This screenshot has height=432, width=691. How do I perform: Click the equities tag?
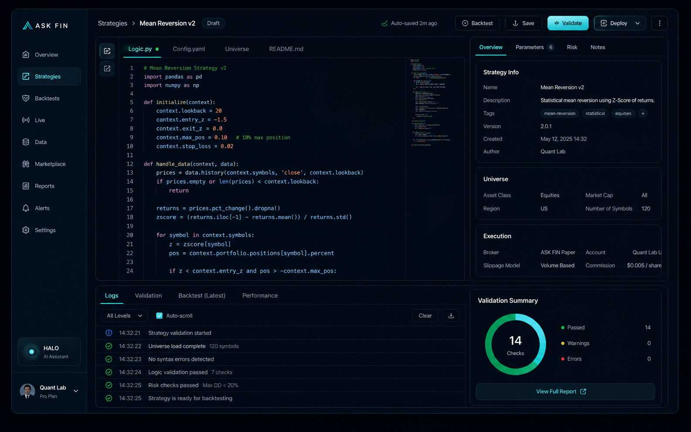tap(623, 113)
